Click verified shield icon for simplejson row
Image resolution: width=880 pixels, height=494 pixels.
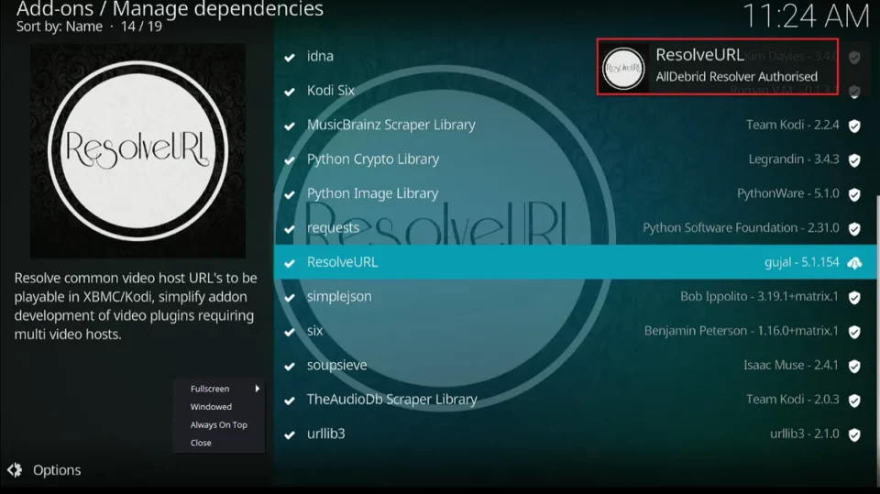[x=854, y=297]
